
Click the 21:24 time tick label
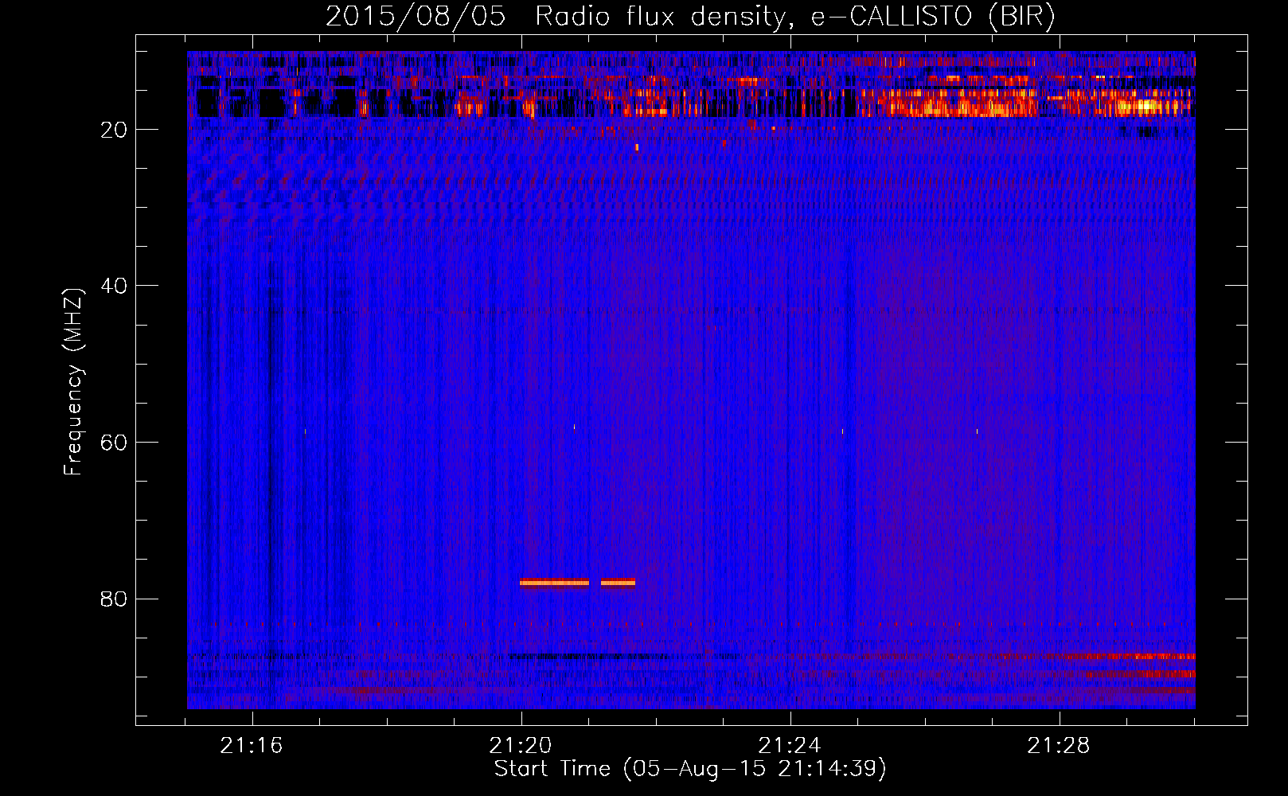pyautogui.click(x=789, y=746)
